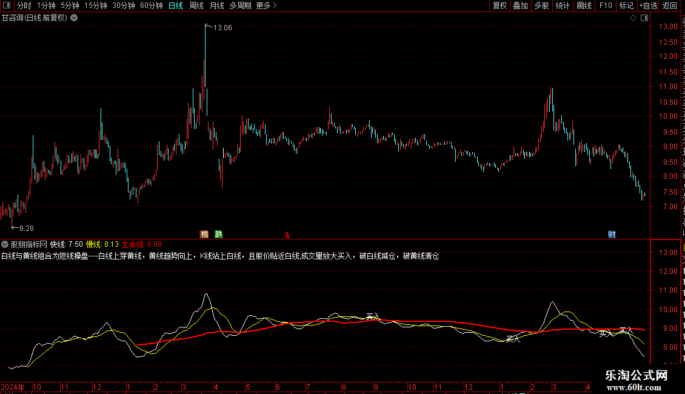Switch to the 月线 monthly chart

tap(216, 5)
